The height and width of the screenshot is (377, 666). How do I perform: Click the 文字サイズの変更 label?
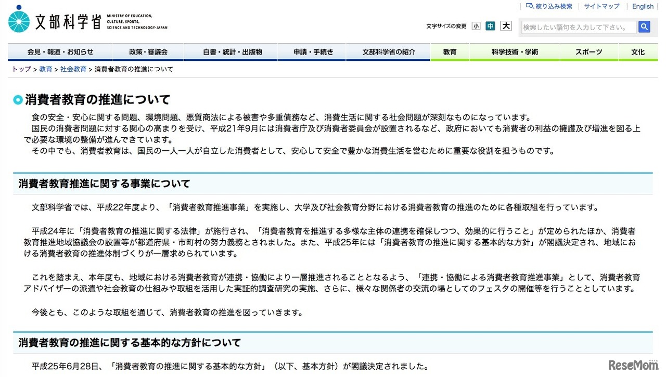[x=446, y=27]
